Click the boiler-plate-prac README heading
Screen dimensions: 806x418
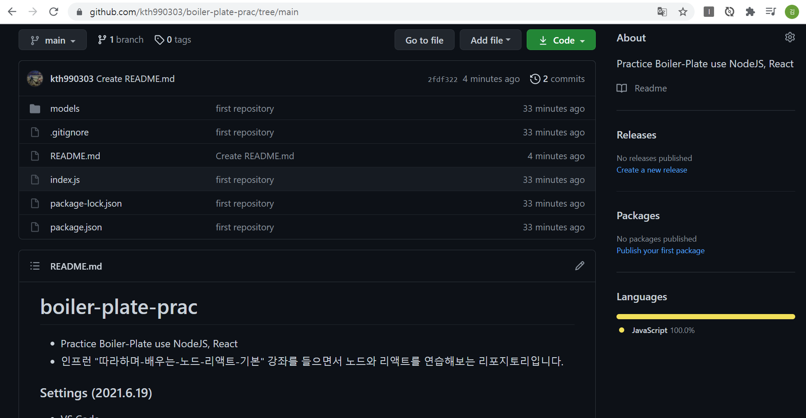click(119, 307)
